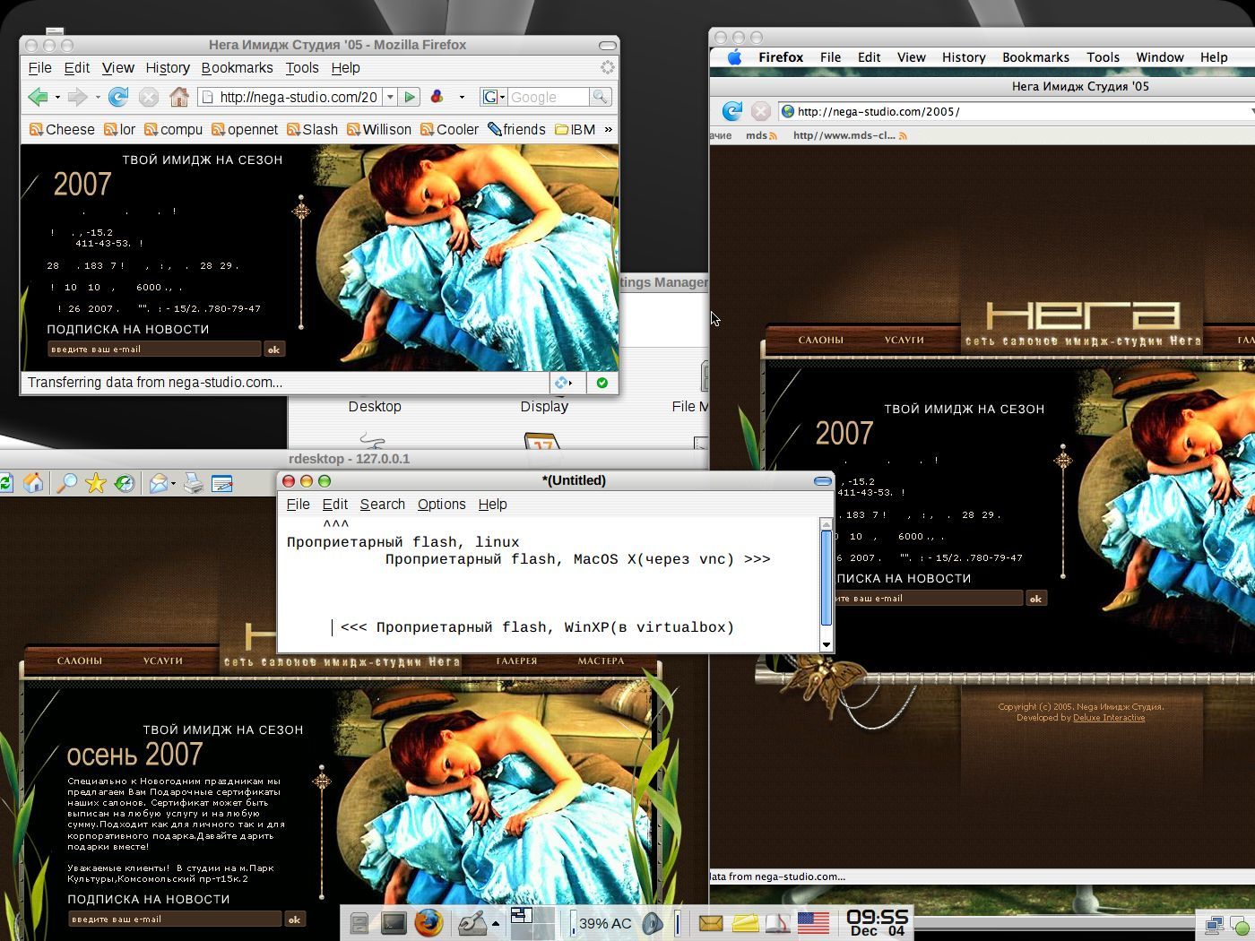Click ok button in Mac Firefox page
1255x941 pixels.
(x=1035, y=599)
